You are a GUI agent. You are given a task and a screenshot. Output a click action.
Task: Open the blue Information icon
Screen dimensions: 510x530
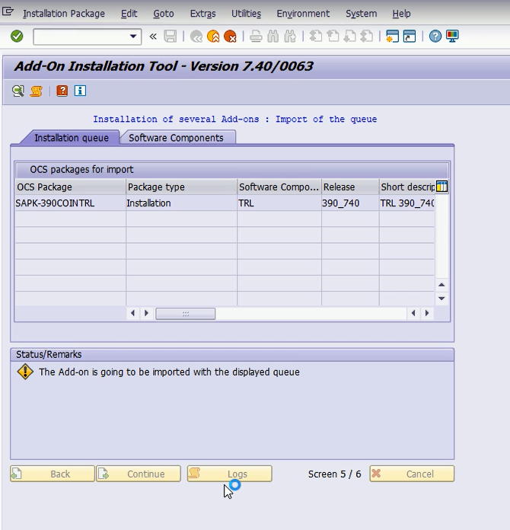tap(80, 91)
